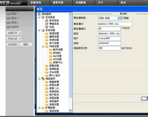Open the 录像查询 menu
The height and width of the screenshot is (117, 148).
pyautogui.click(x=35, y=3)
